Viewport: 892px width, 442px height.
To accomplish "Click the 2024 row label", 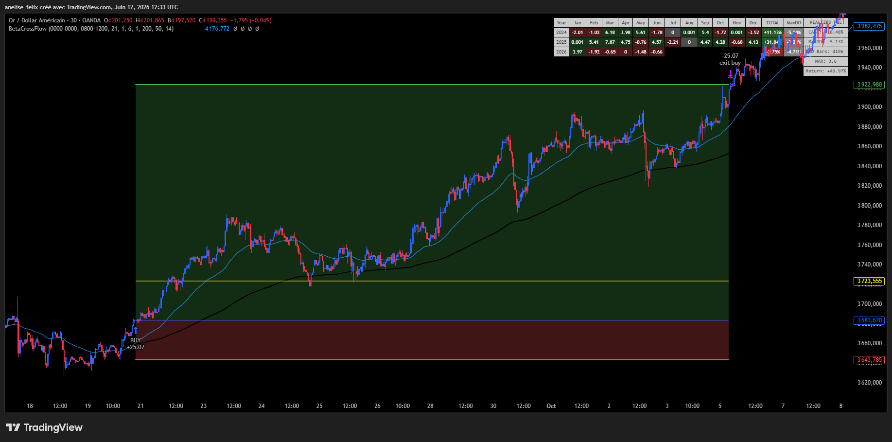I will click(x=561, y=33).
